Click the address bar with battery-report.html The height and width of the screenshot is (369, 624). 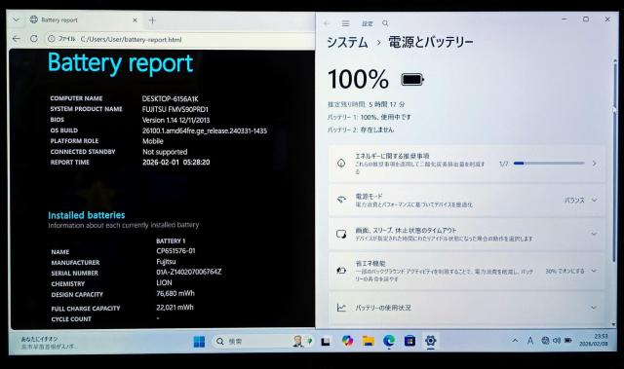click(179, 39)
